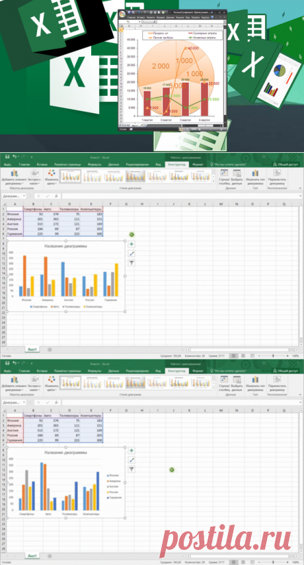Click plus Chart Elements button beside lower chart
This screenshot has height=565, width=304.
(x=132, y=451)
